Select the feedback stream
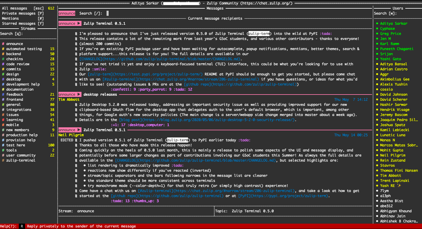This screenshot has height=229, width=422. (28, 95)
